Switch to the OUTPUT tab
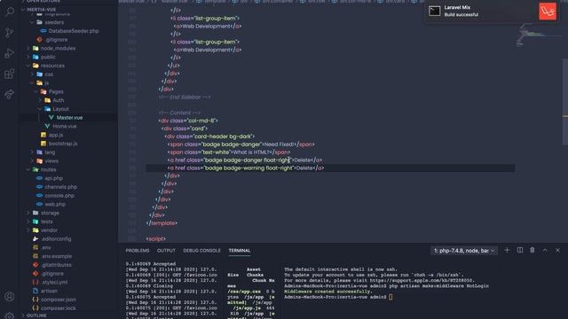 [x=166, y=250]
